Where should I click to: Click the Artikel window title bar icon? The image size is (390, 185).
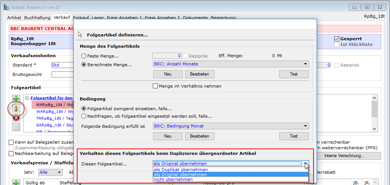[7, 7]
